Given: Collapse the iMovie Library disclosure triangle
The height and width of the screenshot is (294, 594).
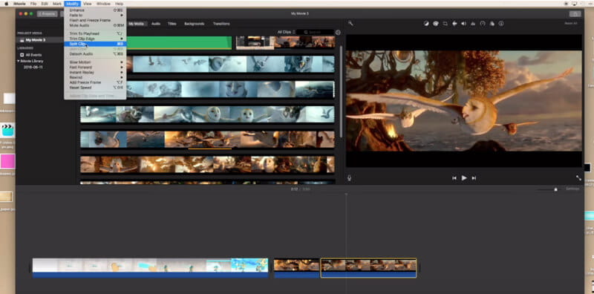Looking at the screenshot, I should [18, 61].
